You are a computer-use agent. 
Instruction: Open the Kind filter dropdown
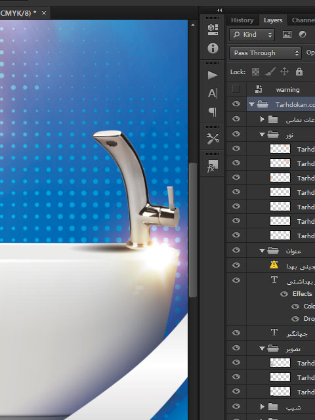pos(252,35)
